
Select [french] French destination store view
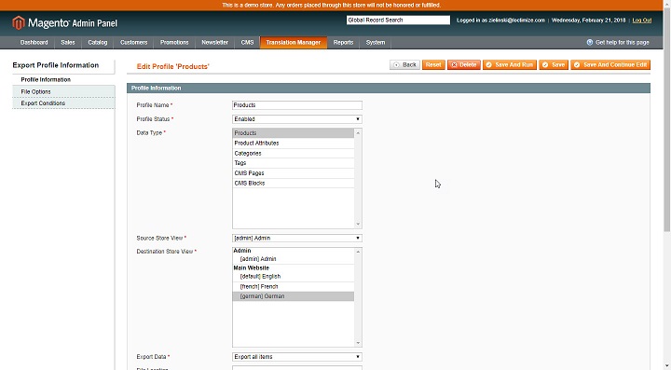(294, 287)
